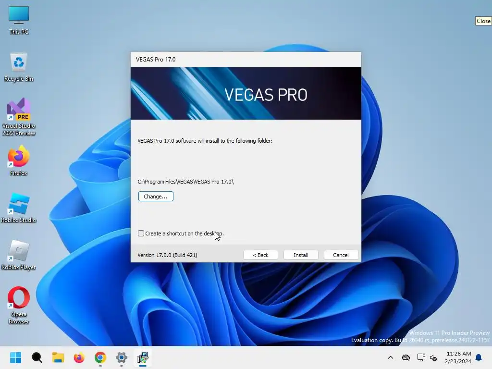Start installation with Install button
492x369 pixels.
[301, 255]
